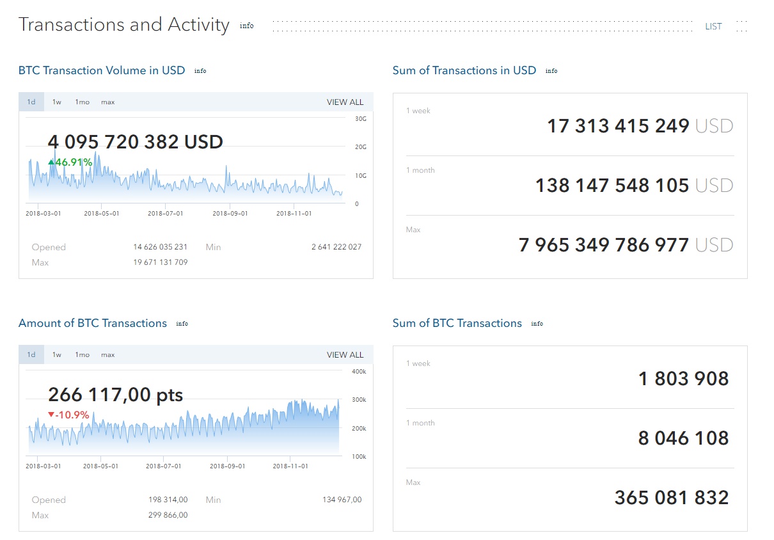Open BTC Transaction Volume in USD heading link
This screenshot has width=774, height=540.
(x=102, y=70)
